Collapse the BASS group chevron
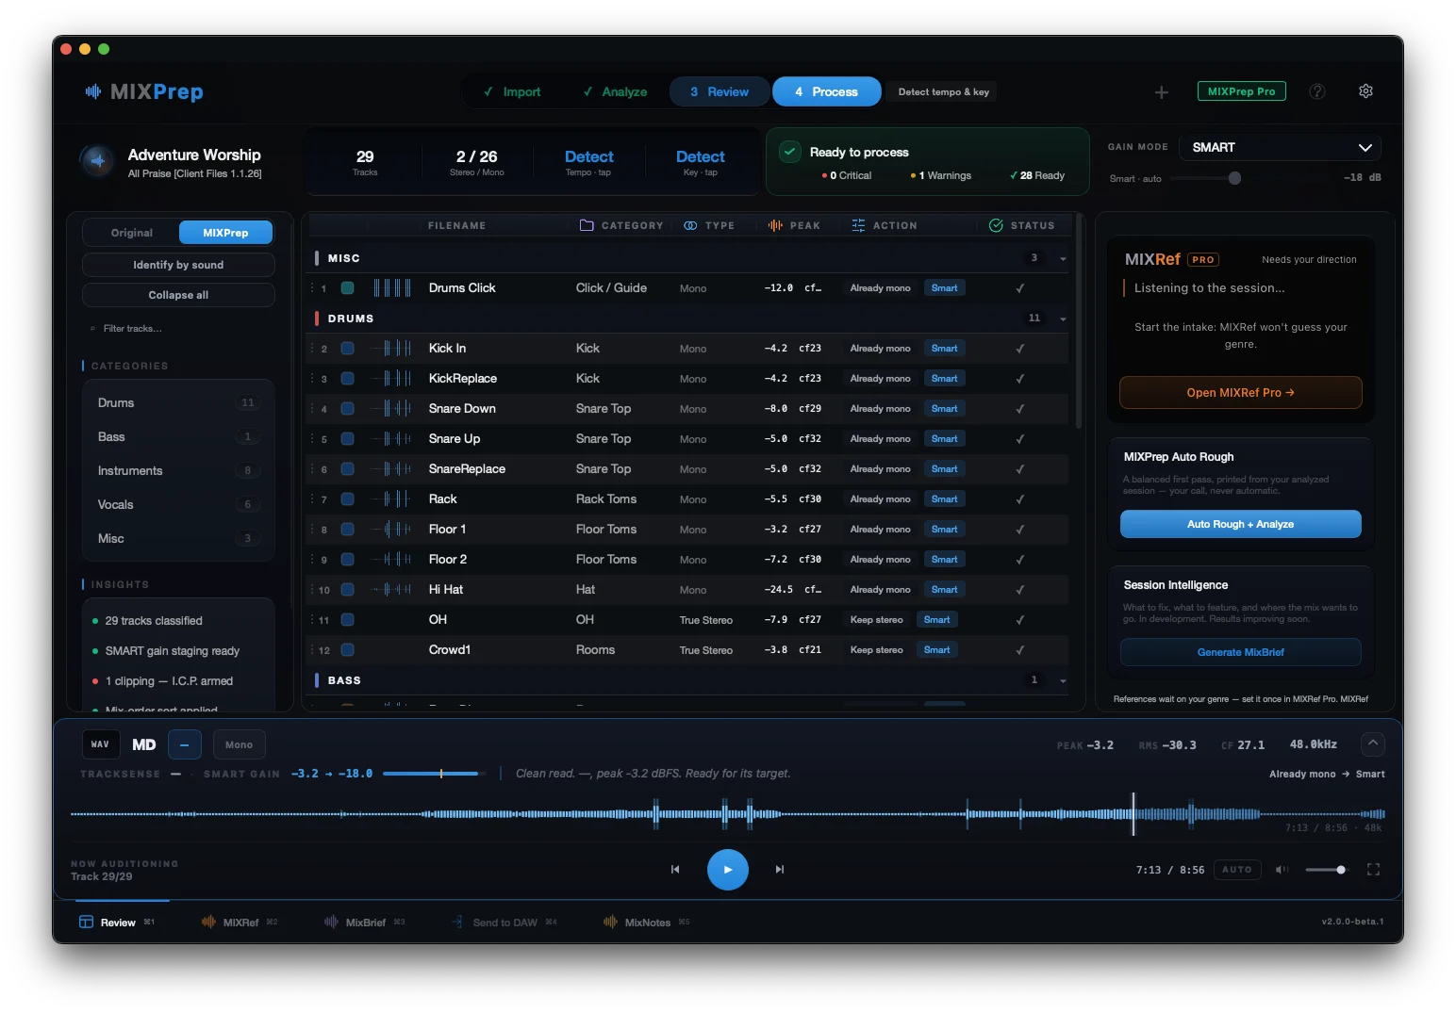Image resolution: width=1456 pixels, height=1013 pixels. 1063,681
